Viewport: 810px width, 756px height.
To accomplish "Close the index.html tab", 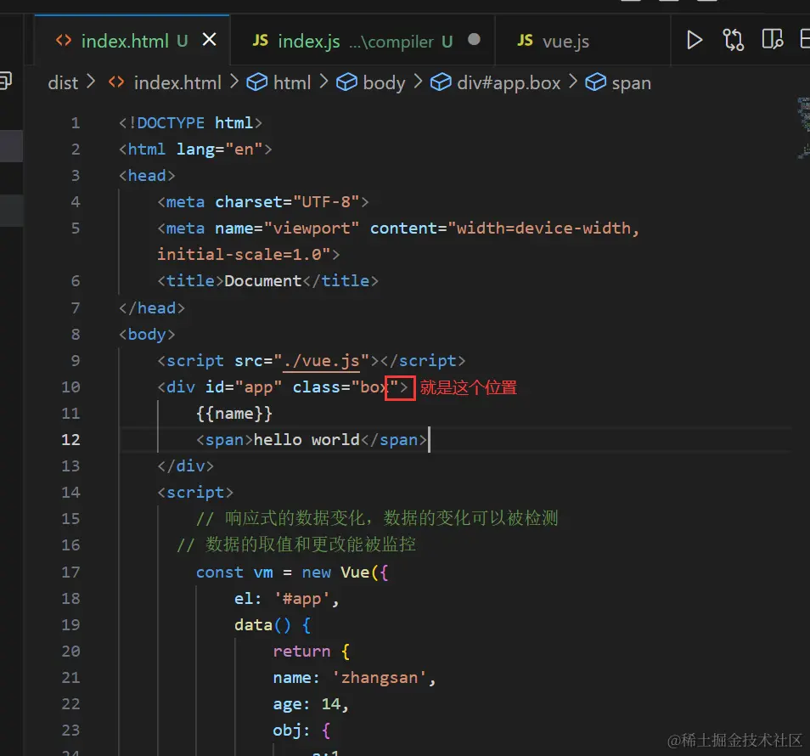I will coord(209,39).
